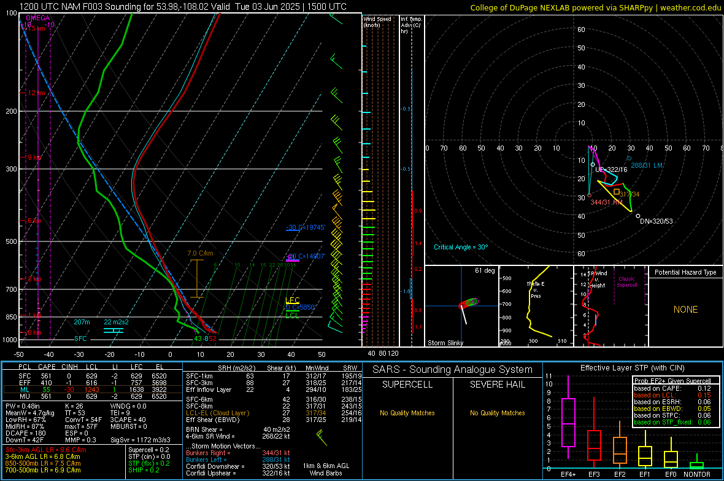Screen dimensions: 724x481
Task: Click the '288/31 LM' hodograph label
Action: [647, 165]
